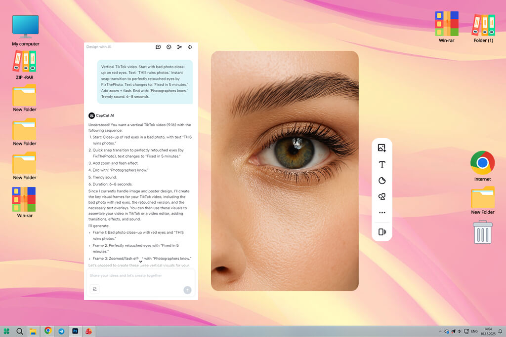Click the user prompt message bubble

145,81
